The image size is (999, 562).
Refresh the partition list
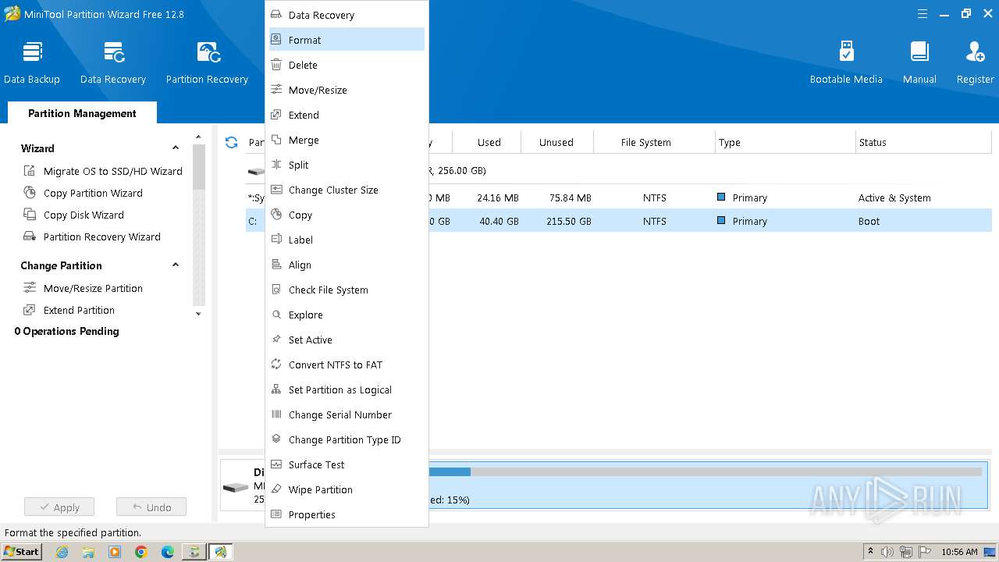(x=231, y=142)
